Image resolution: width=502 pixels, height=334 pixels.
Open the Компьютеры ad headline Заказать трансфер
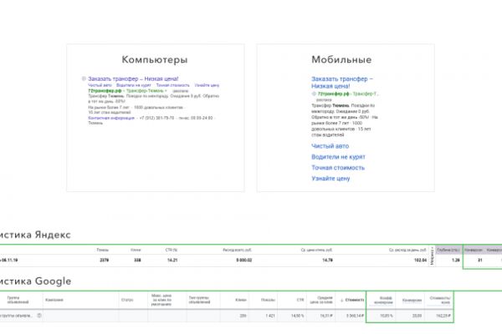[133, 78]
